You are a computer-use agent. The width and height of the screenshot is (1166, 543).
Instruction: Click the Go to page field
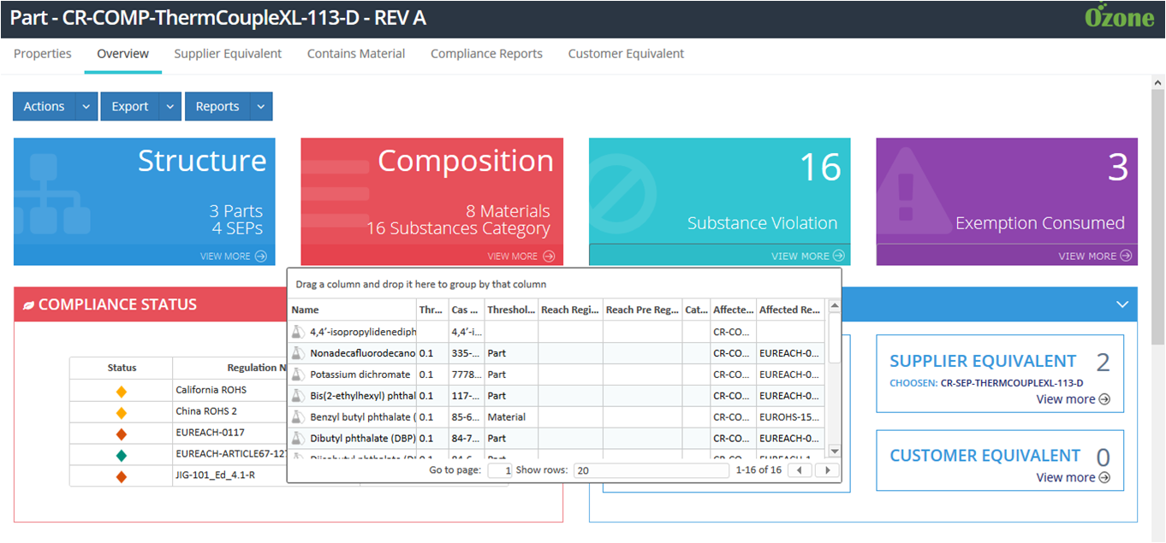coord(500,470)
